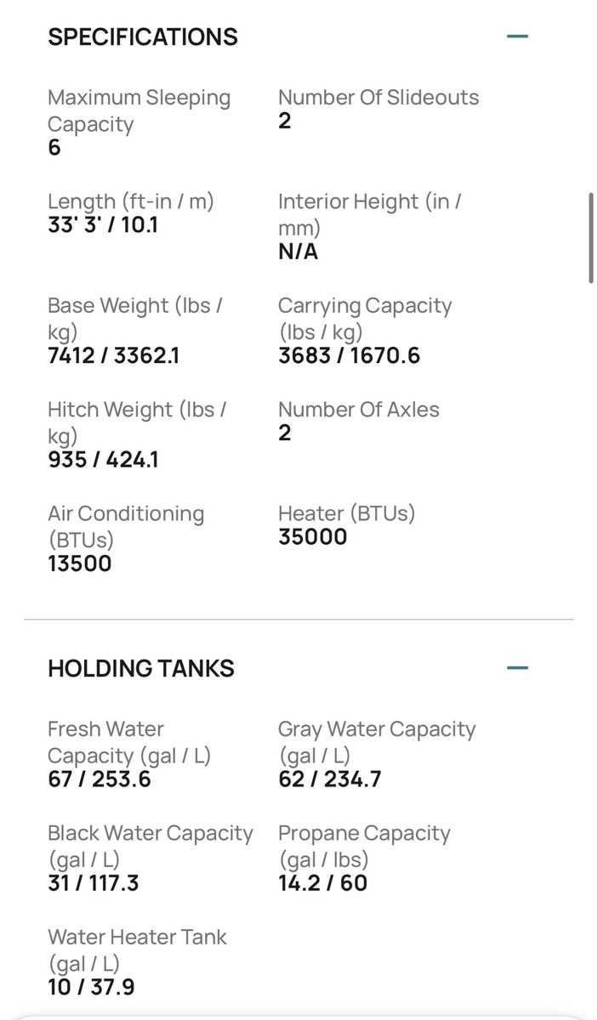Click Propane Capacity value 14.2 / 60
598x1020 pixels.
[x=323, y=883]
